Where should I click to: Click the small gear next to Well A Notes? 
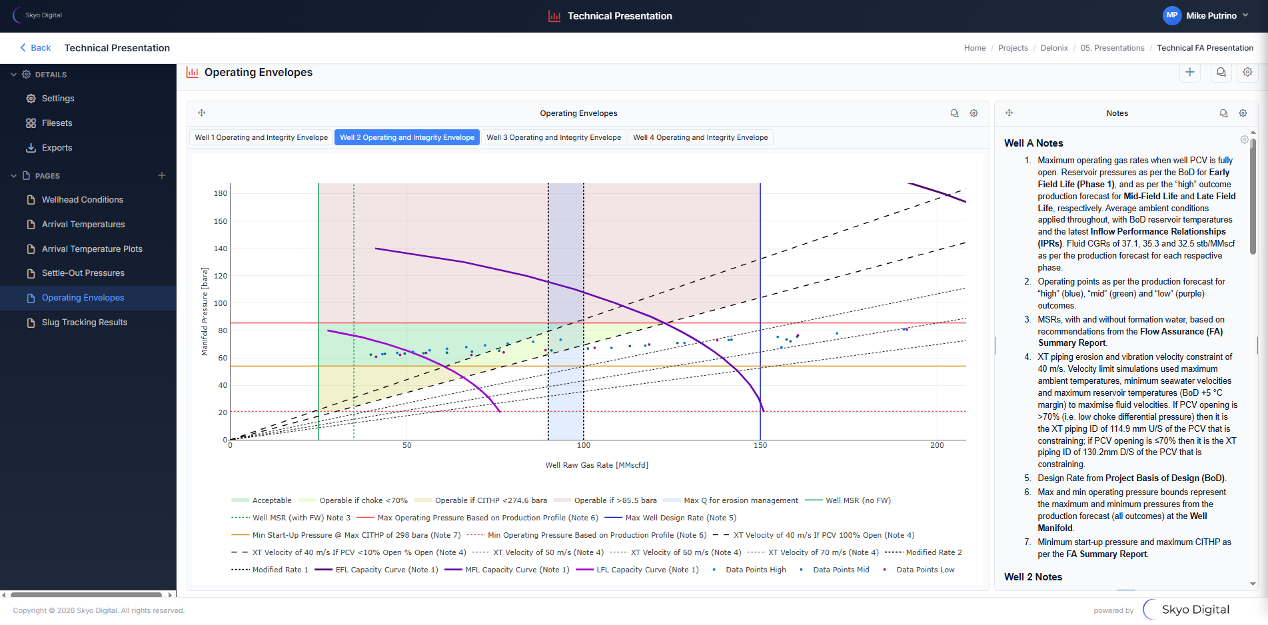pyautogui.click(x=1244, y=140)
